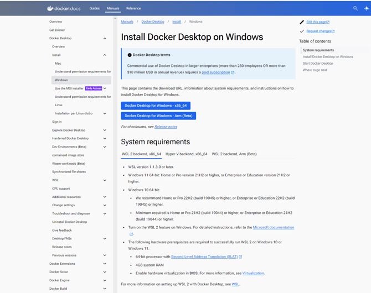This screenshot has height=293, width=371.
Task: Open the Microsoft documentation link
Action: 274,228
